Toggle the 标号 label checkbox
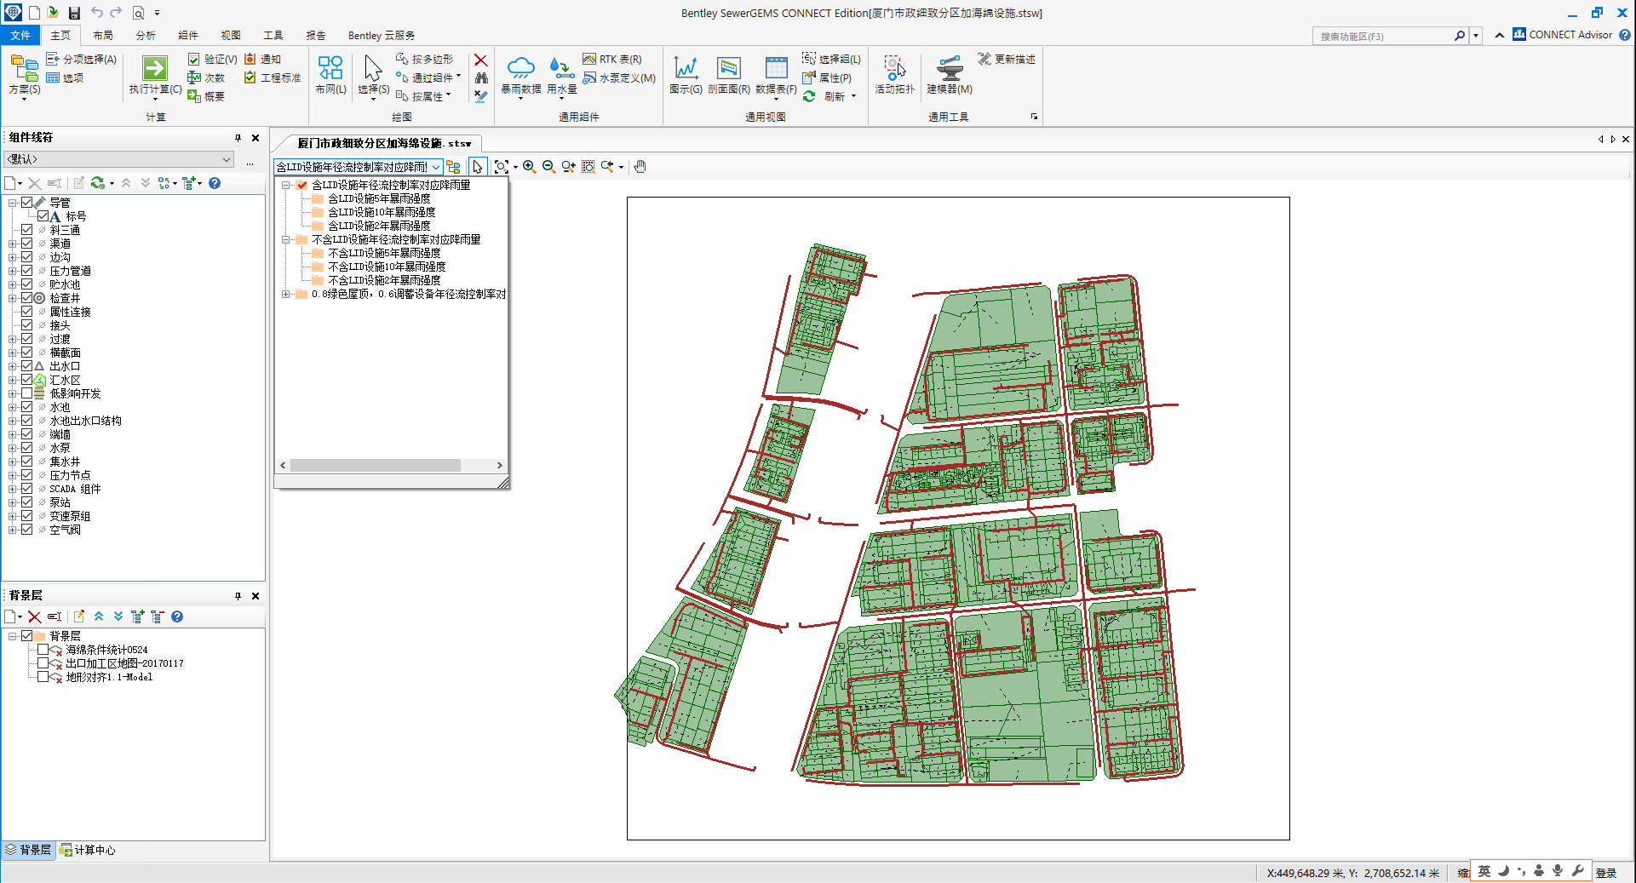1636x883 pixels. pos(43,216)
